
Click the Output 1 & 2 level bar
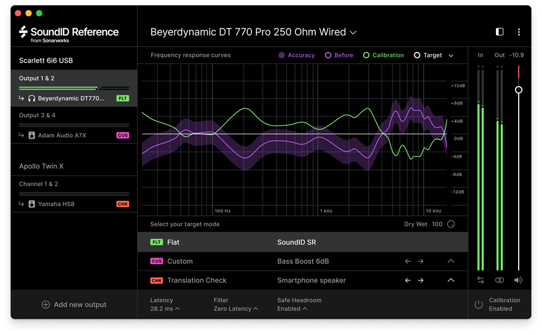click(74, 88)
